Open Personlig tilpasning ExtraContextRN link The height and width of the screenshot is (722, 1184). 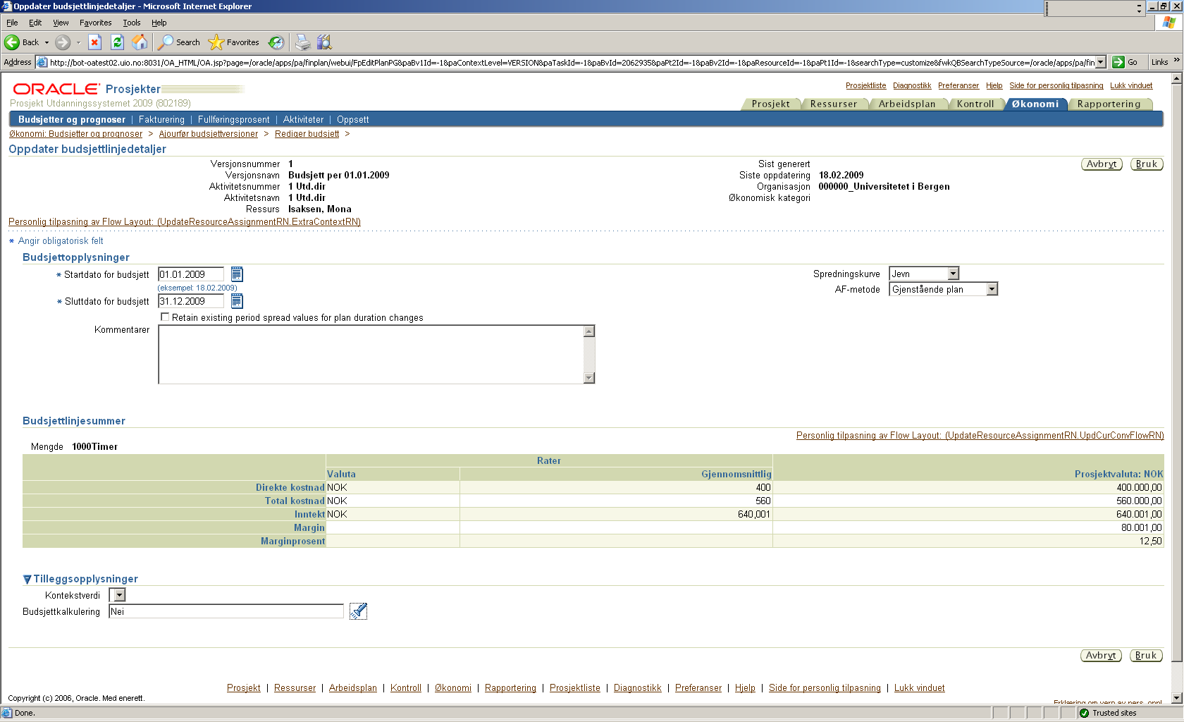click(185, 222)
